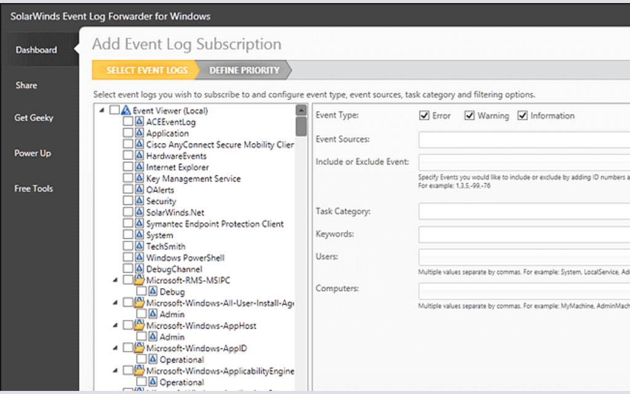Open the Define Priority step tab
Screen dimensions: 630x394
(244, 70)
